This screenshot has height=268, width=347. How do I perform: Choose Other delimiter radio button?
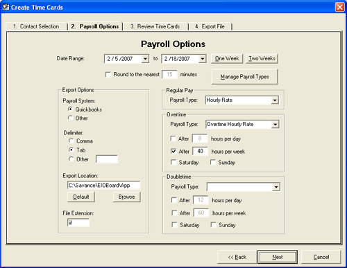[71, 159]
